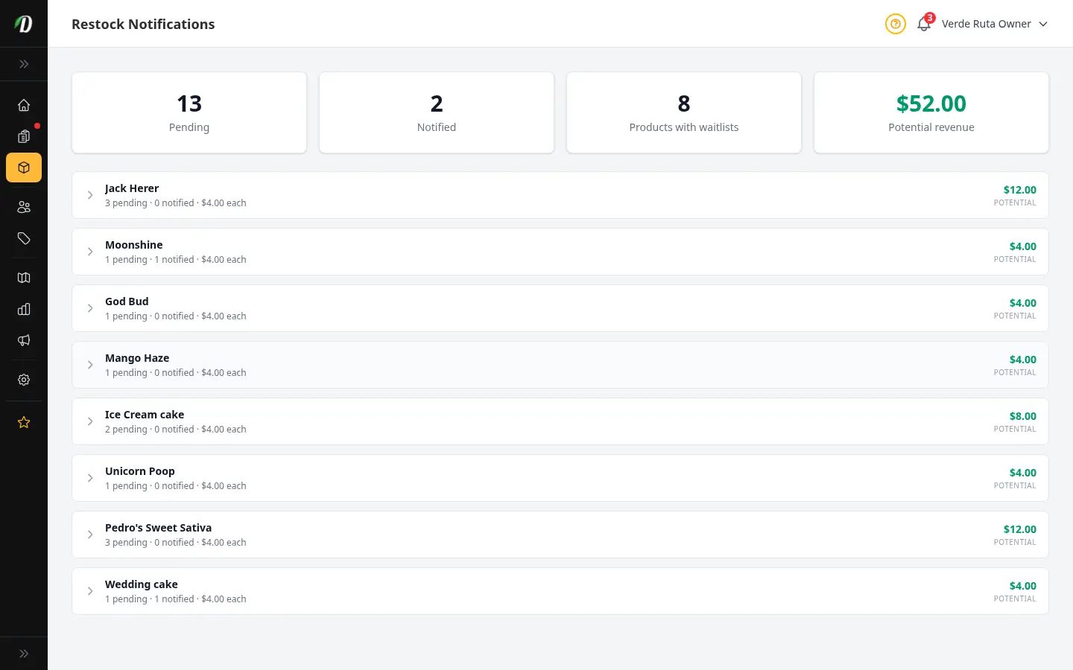Click the $12.00 potential for Pedro's Sweet Sativa
Viewport: 1073px width, 670px height.
(1019, 529)
